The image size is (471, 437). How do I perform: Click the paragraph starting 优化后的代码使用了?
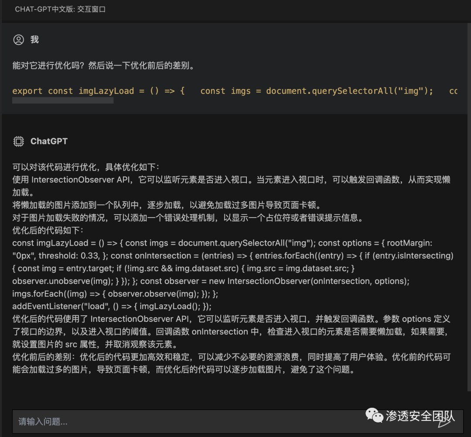click(231, 331)
